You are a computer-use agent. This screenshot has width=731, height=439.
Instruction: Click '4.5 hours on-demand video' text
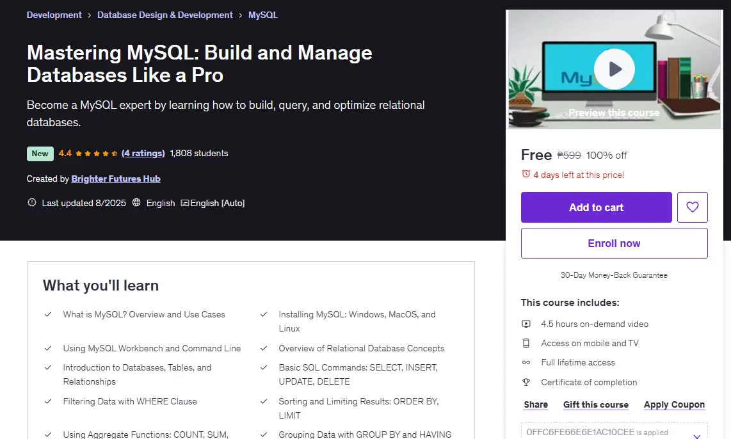595,324
